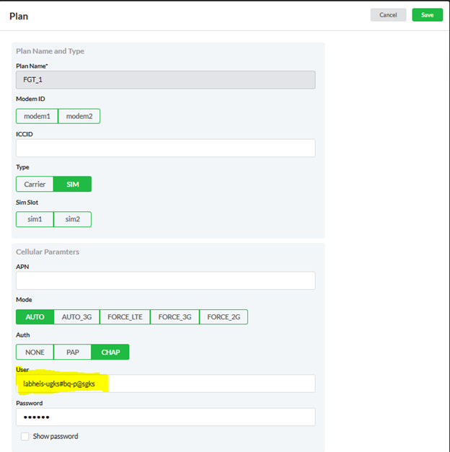
Task: Focus the APN text field
Action: pos(165,280)
